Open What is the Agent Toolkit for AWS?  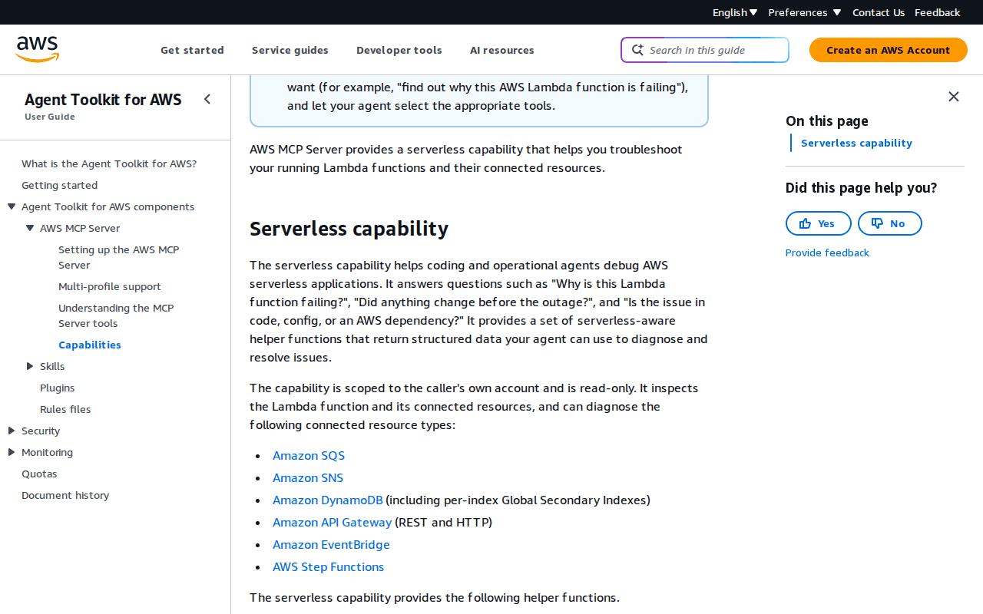pos(109,163)
